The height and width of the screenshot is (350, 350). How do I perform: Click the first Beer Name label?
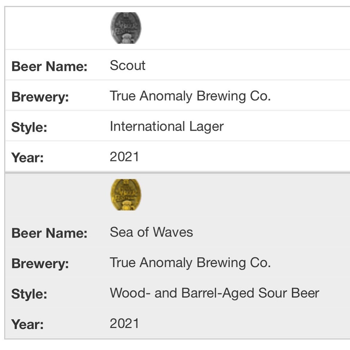[x=49, y=66]
